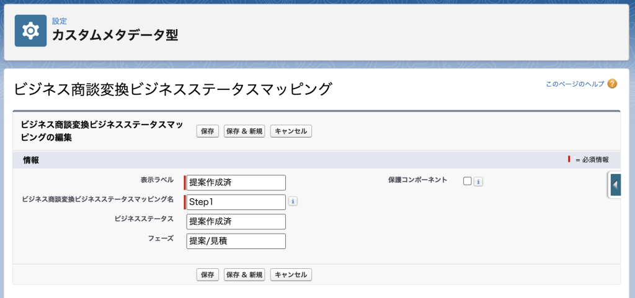Screen dimensions: 635x298
Task: Focus the ビジネスステータス input field
Action: pyautogui.click(x=236, y=222)
